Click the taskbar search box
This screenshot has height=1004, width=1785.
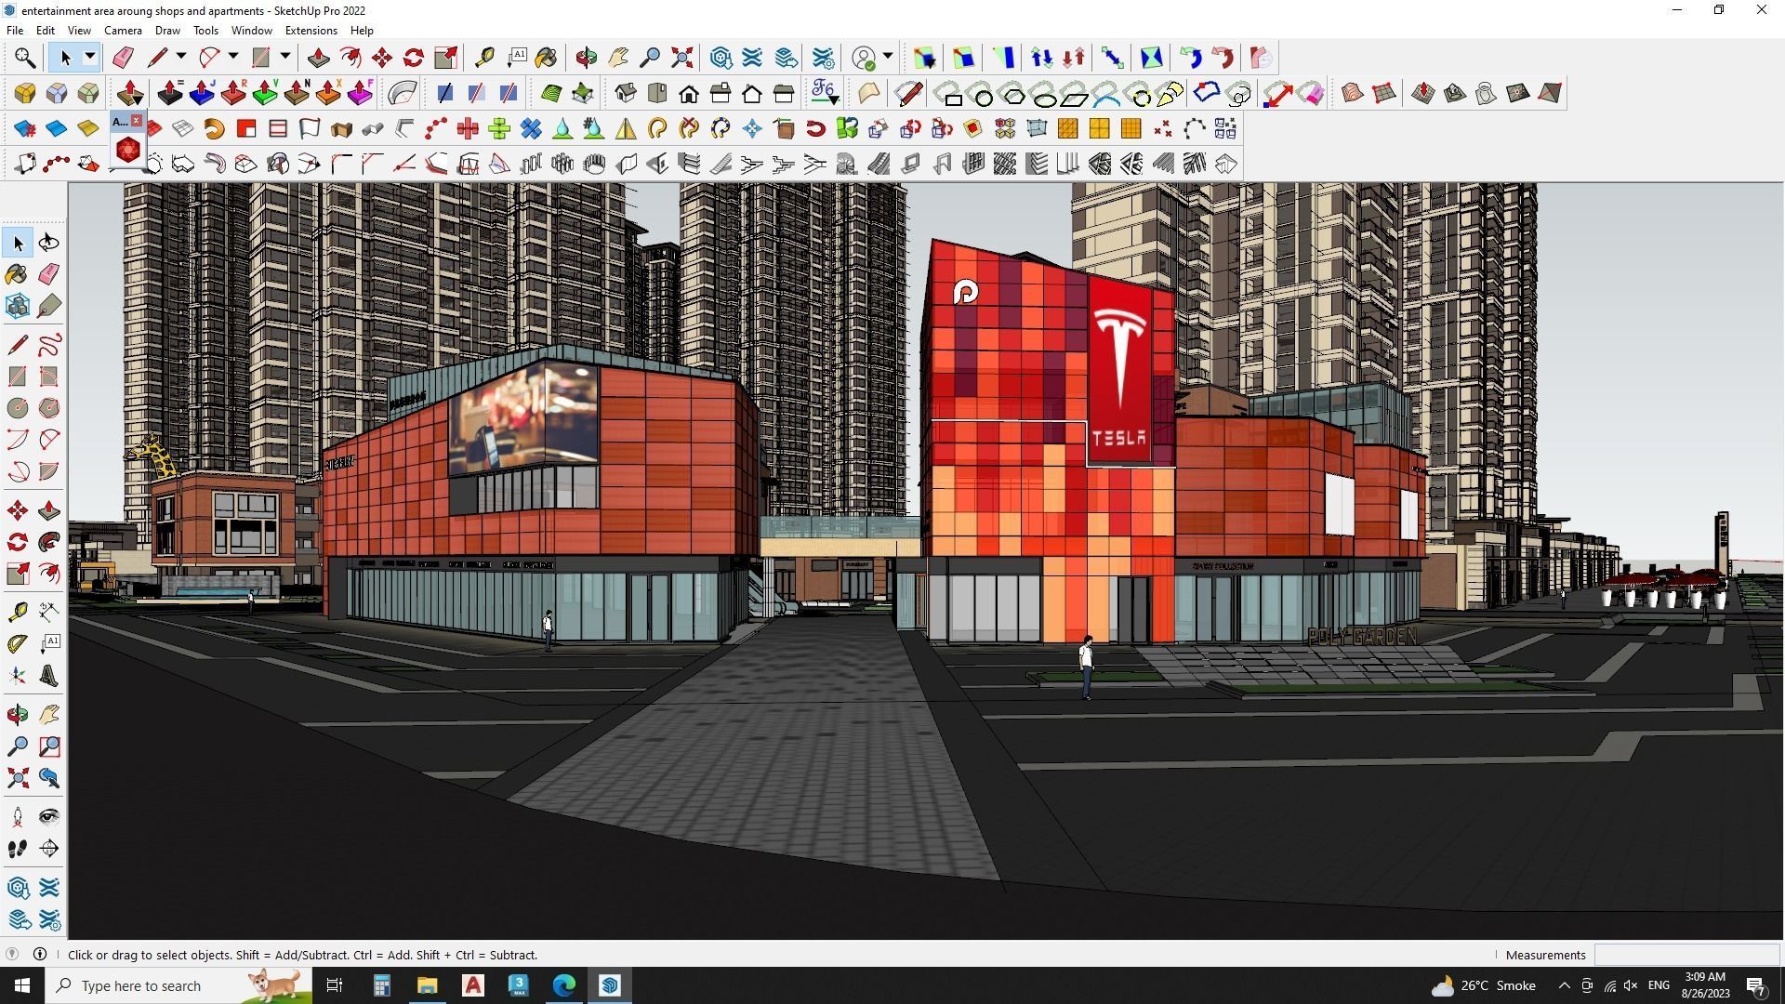(x=179, y=985)
